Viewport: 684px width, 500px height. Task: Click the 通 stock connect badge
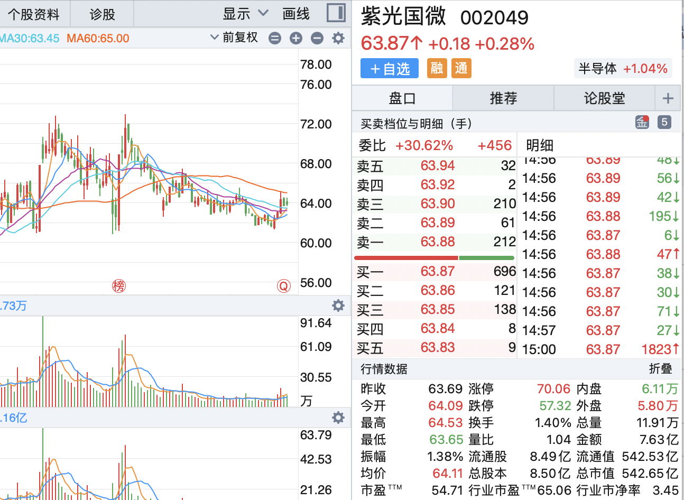click(x=461, y=68)
